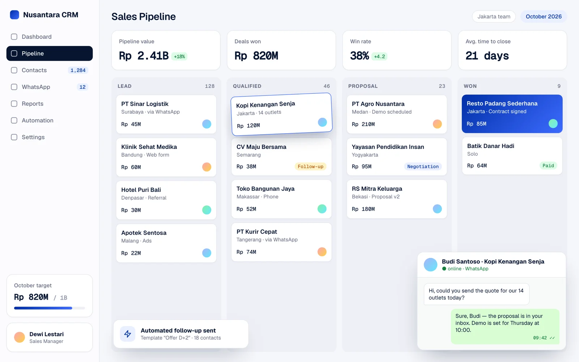Click owner avatar on Klinik Sehat Medika card

click(207, 167)
